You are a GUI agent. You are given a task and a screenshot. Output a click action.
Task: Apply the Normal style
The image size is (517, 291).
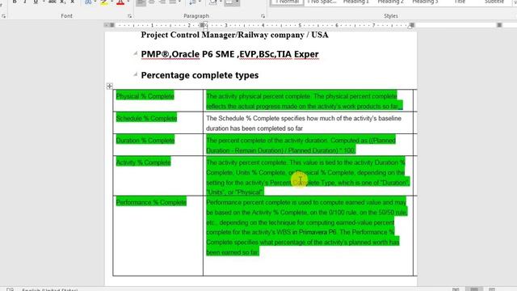point(287,2)
